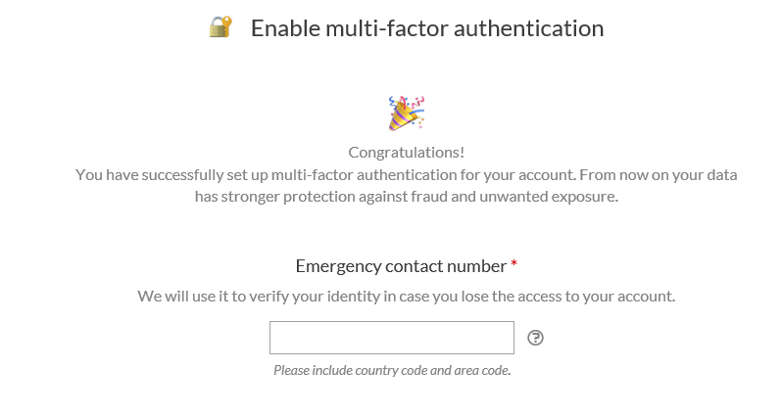Click the padlock with key icon

[220, 26]
